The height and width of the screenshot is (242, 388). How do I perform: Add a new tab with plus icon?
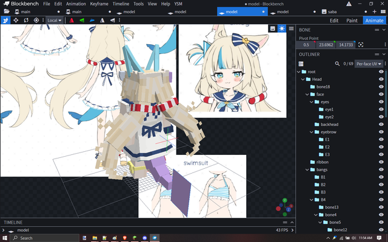click(375, 11)
